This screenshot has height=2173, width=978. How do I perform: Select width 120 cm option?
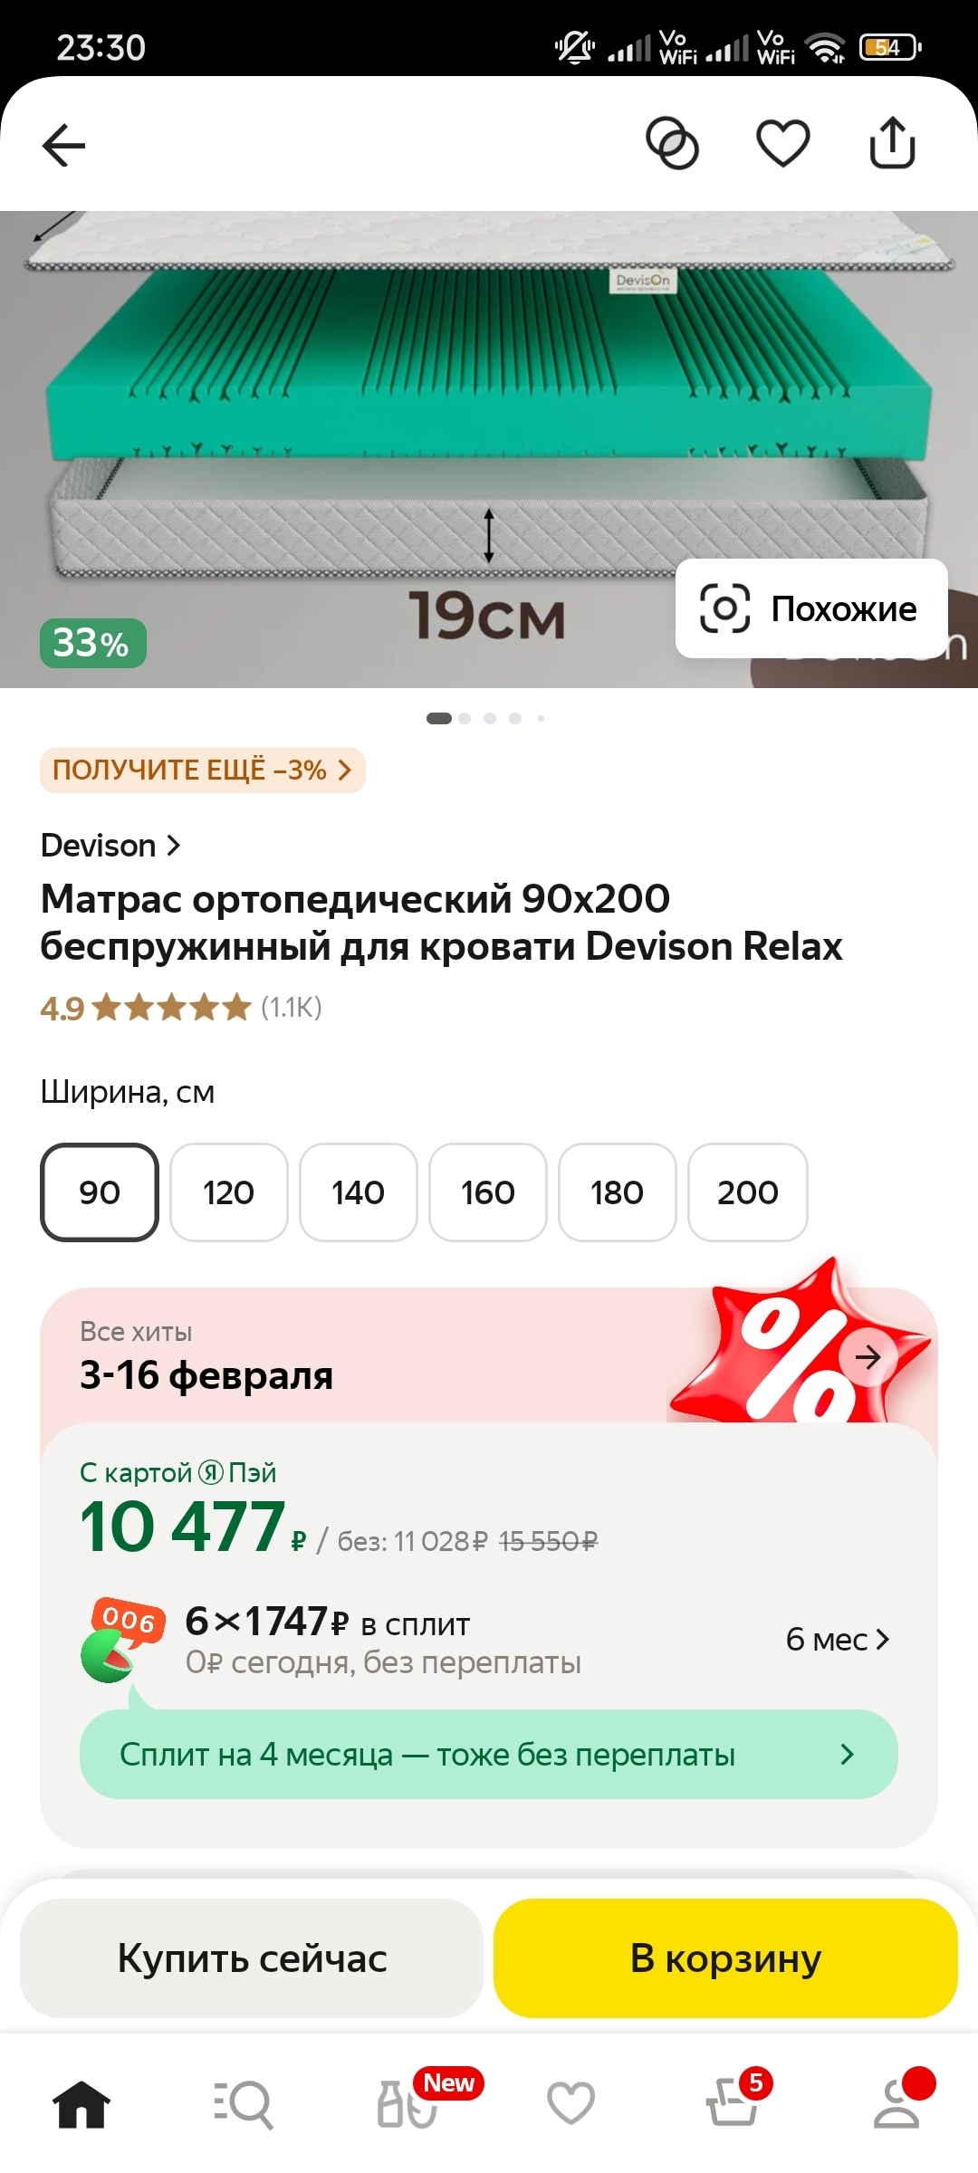click(x=229, y=1192)
